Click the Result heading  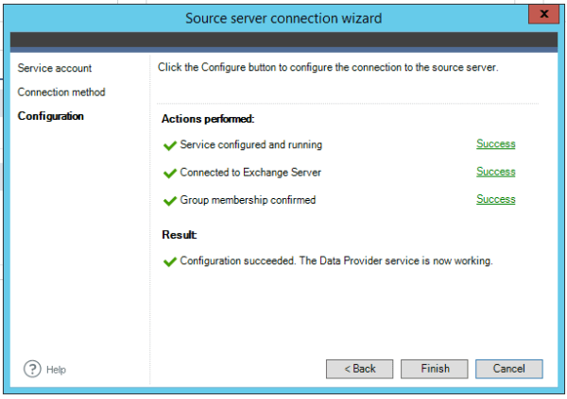tap(180, 234)
